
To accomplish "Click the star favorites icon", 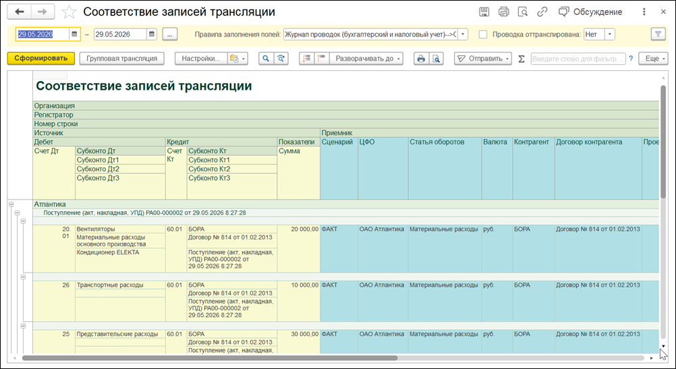I will 69,12.
